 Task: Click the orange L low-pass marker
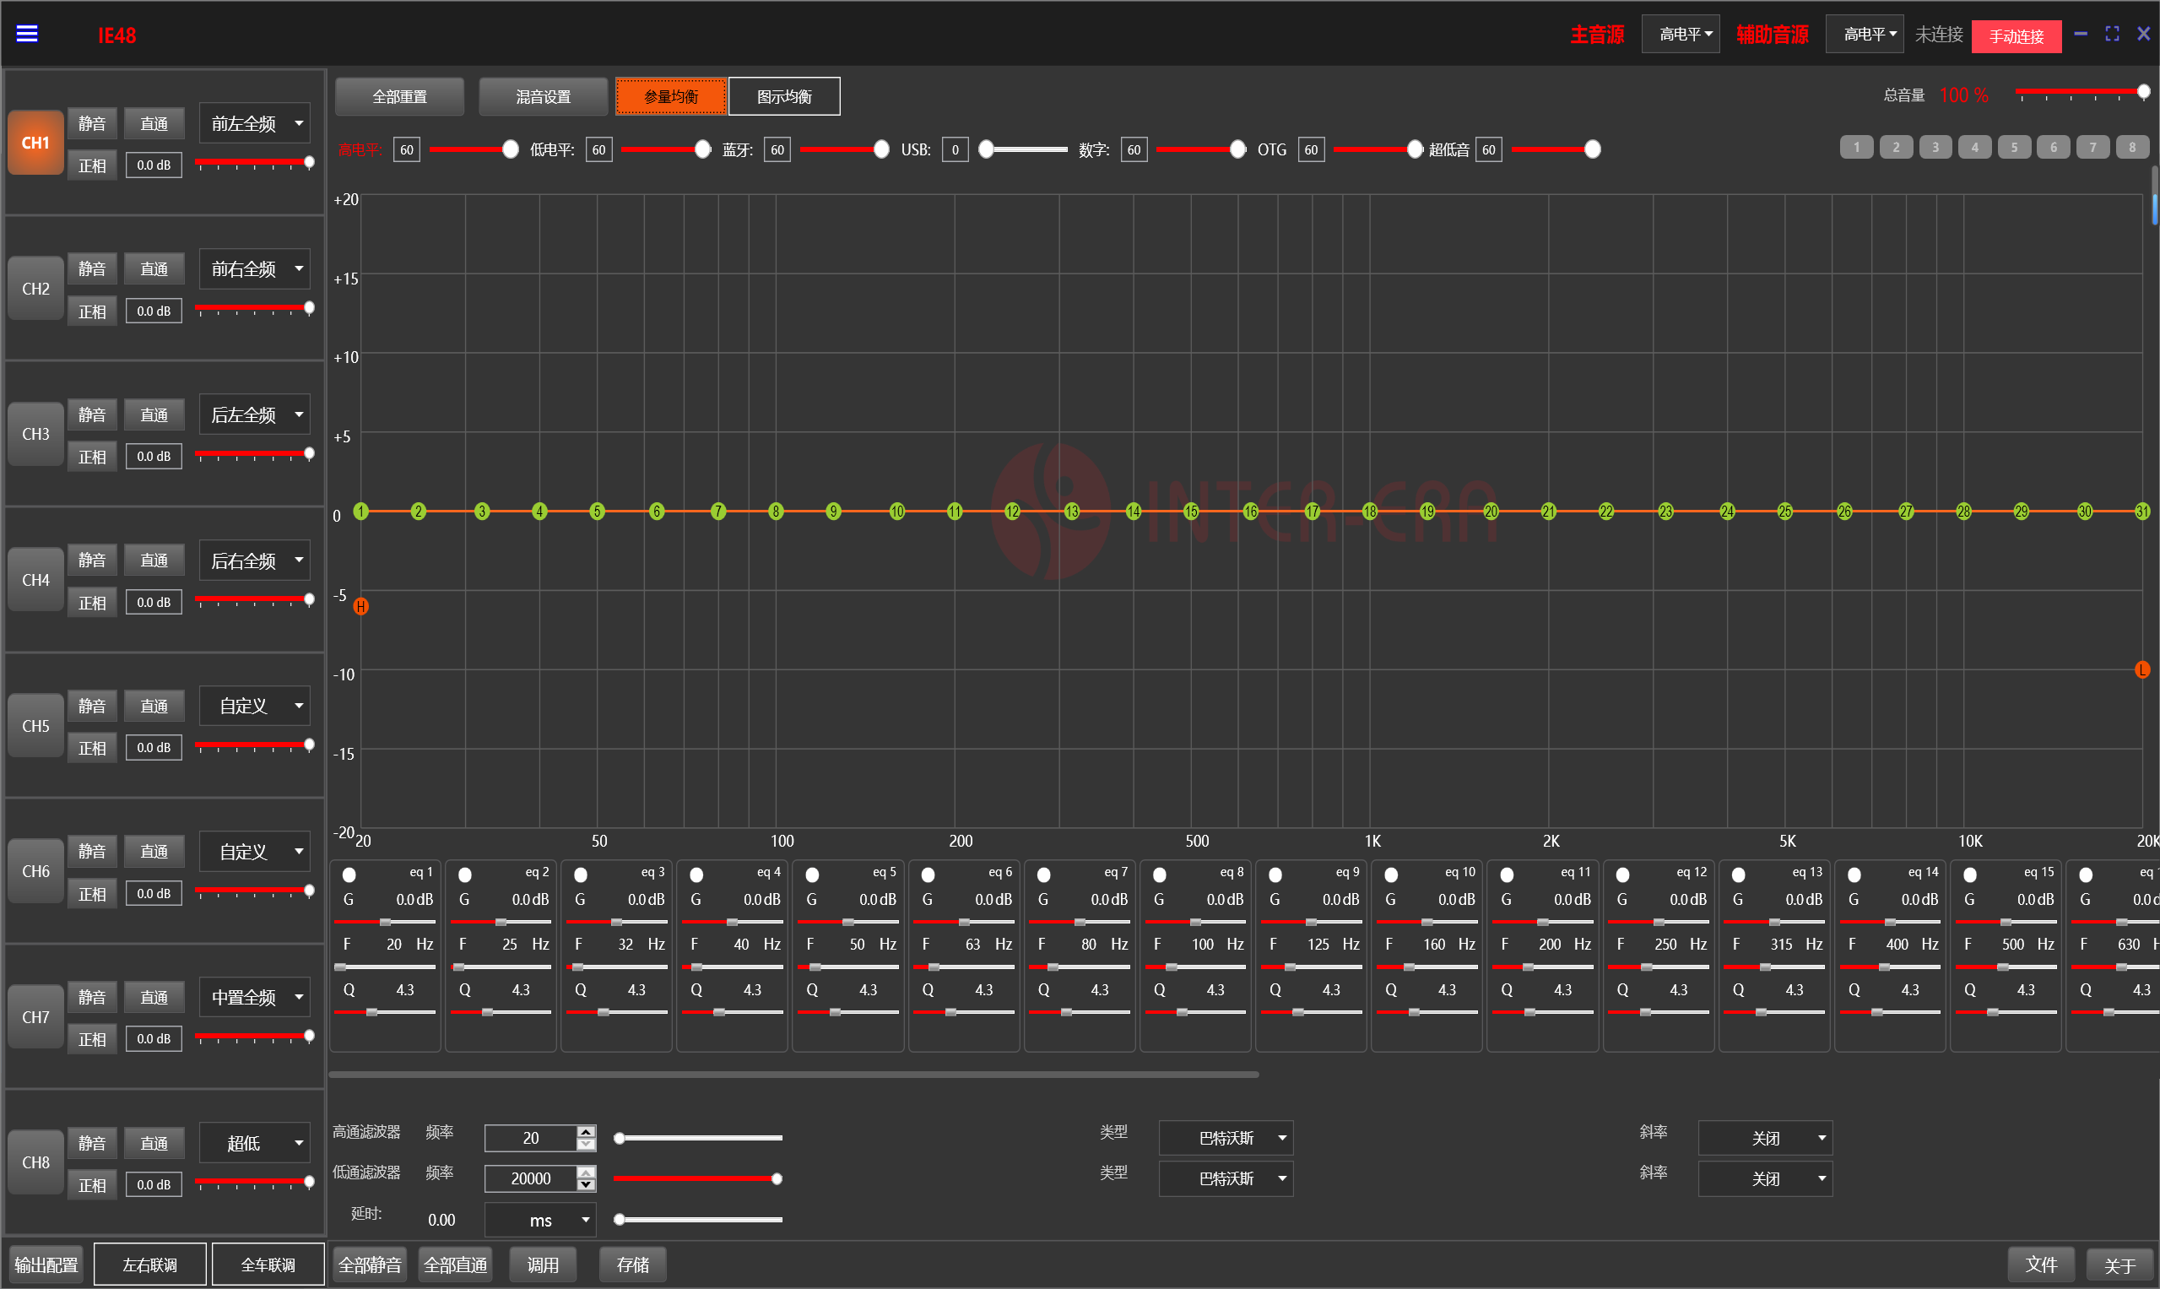2141,669
